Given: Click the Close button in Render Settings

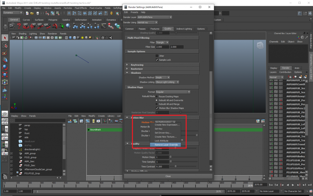Looking at the screenshot, I should [x=168, y=176].
